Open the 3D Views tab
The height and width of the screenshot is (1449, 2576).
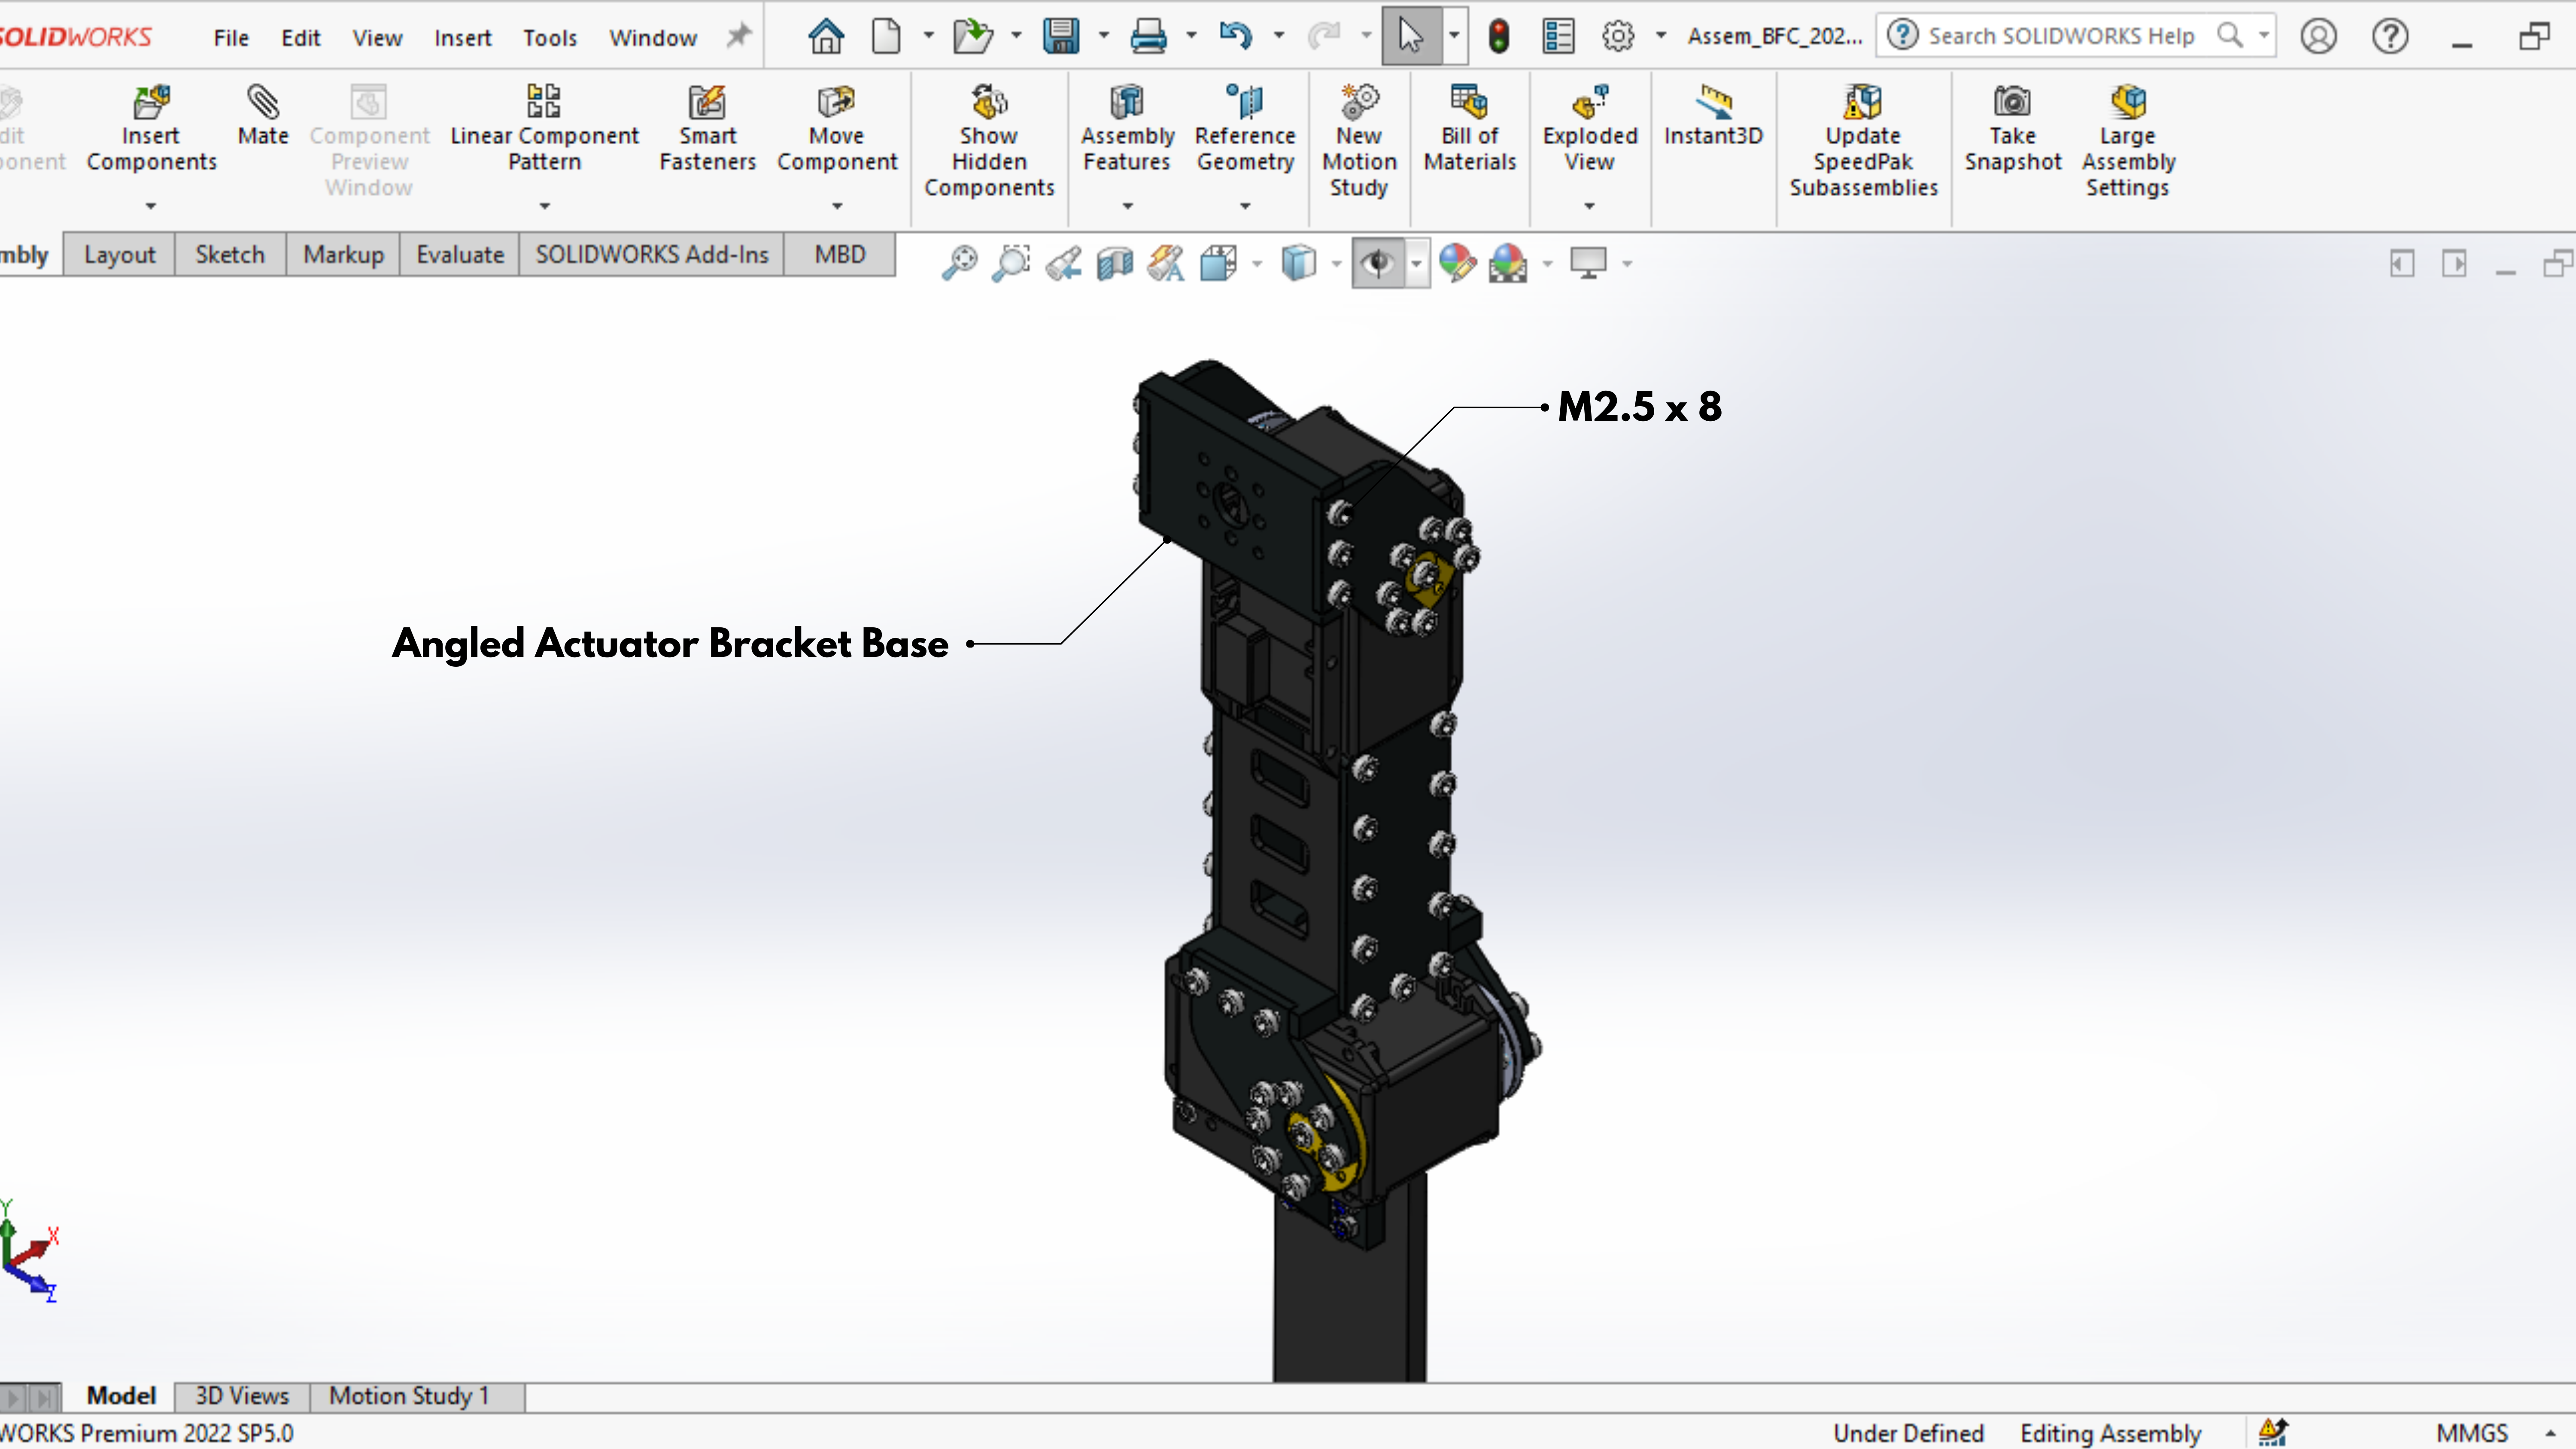click(x=242, y=1396)
